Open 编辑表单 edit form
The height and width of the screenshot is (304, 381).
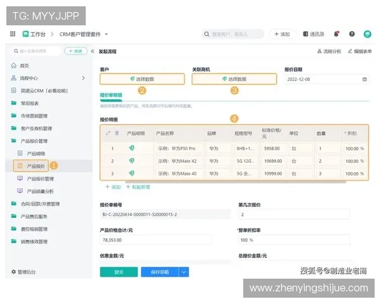(x=359, y=51)
